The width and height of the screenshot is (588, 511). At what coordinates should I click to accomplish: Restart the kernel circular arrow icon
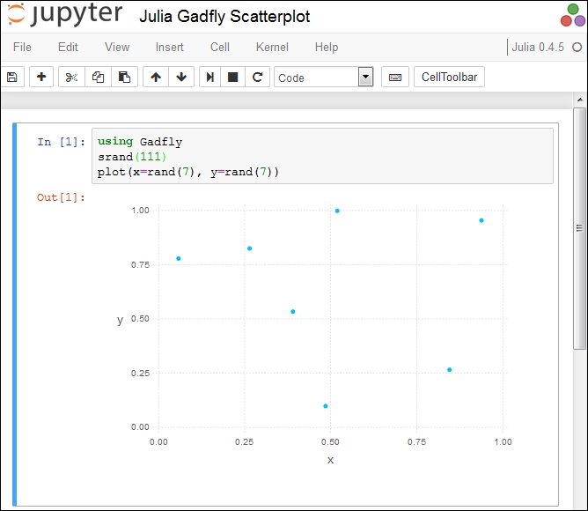pos(257,77)
